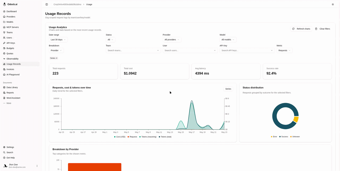Screen dimensions: 340x171
Task: Click the Total requests 223 card
Action: pos(83,71)
